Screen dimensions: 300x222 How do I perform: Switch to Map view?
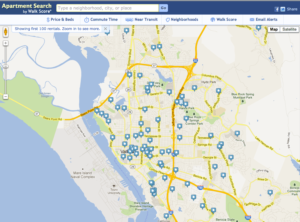[274, 29]
